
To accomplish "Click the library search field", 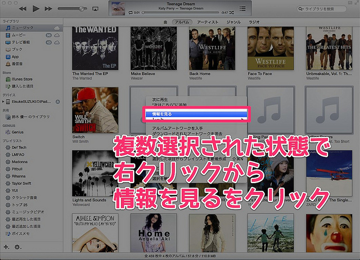I will (322, 9).
